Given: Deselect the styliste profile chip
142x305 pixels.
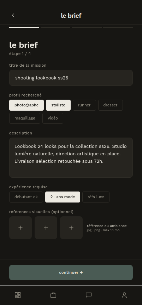Looking at the screenshot, I should point(58,105).
